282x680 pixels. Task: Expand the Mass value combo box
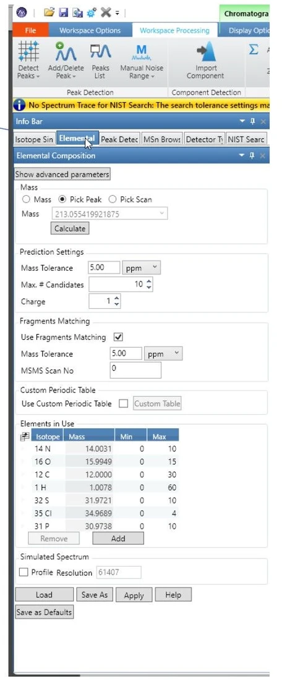point(162,214)
